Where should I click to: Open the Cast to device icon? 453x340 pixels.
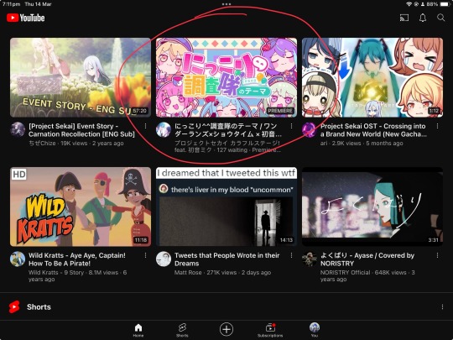[404, 18]
